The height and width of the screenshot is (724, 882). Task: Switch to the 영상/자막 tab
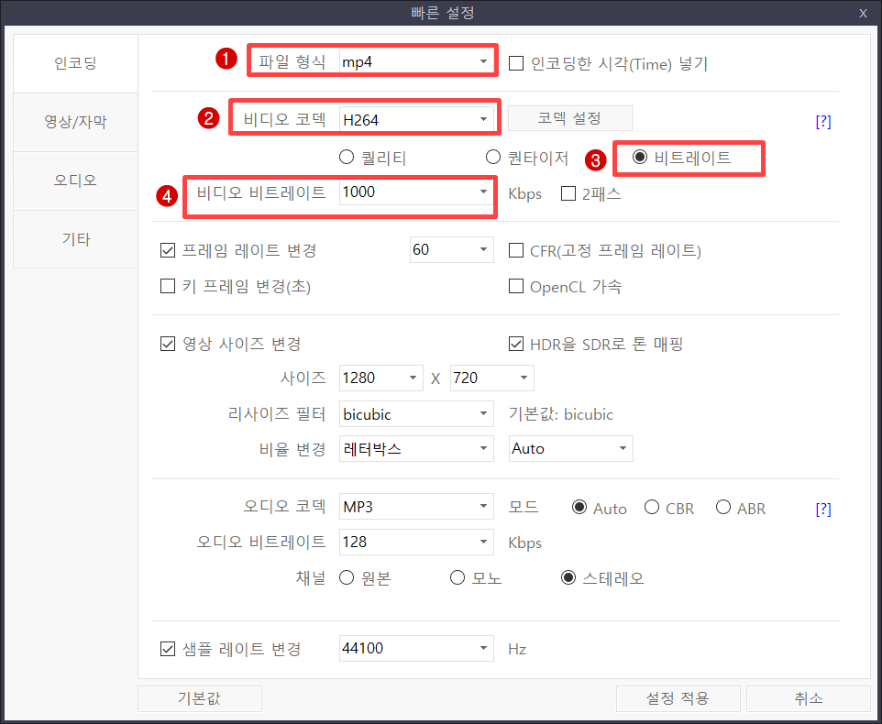(75, 122)
